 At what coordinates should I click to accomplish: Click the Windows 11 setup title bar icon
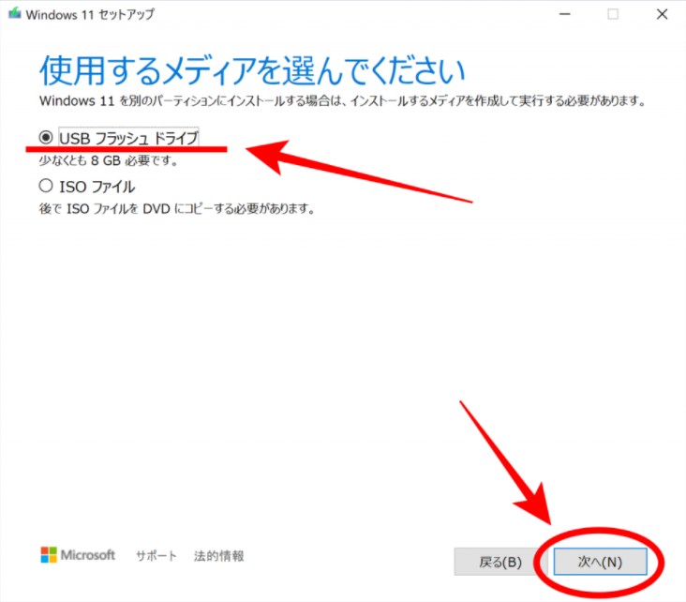point(15,13)
